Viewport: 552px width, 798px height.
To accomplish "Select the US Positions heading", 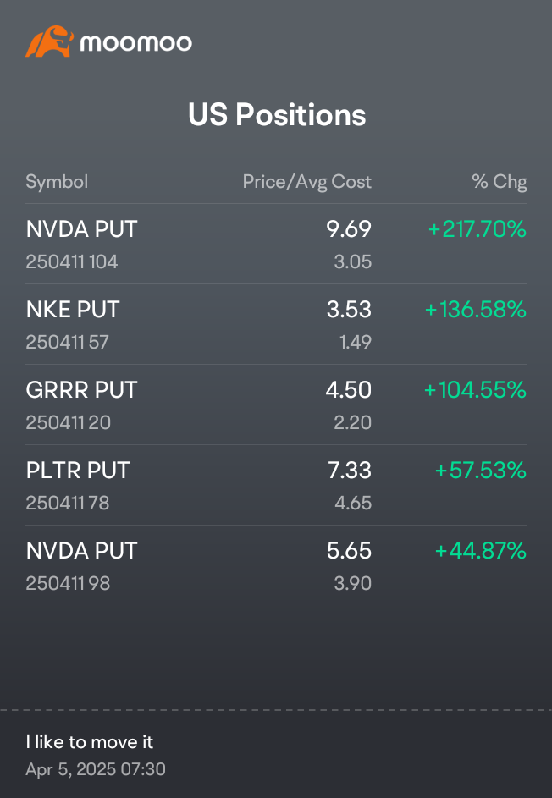I will (x=277, y=114).
